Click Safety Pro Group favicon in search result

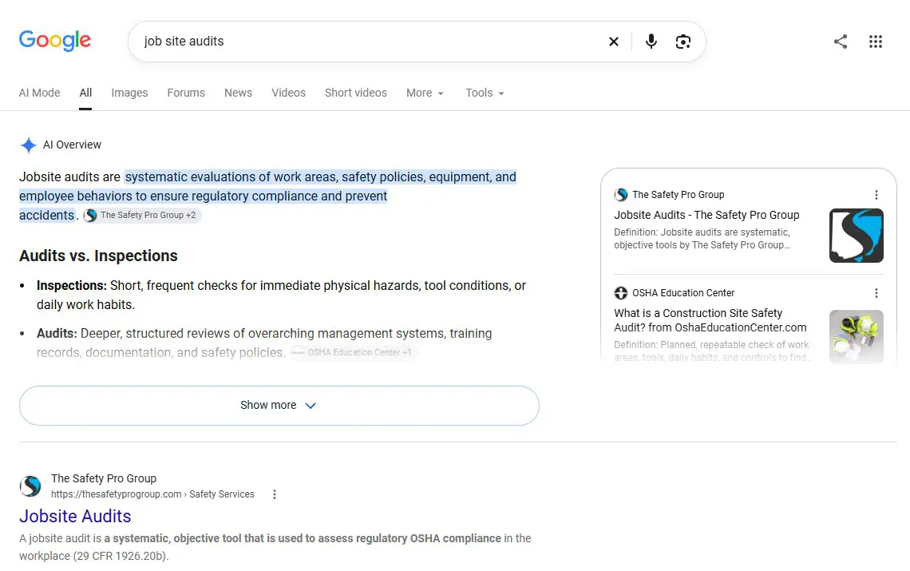(x=30, y=486)
